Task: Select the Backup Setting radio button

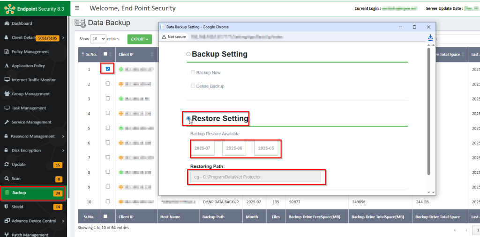Action: tap(188, 54)
